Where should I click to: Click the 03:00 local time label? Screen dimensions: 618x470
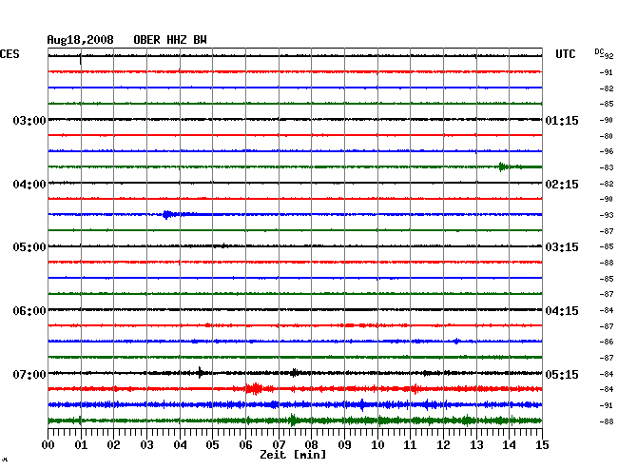pyautogui.click(x=29, y=120)
